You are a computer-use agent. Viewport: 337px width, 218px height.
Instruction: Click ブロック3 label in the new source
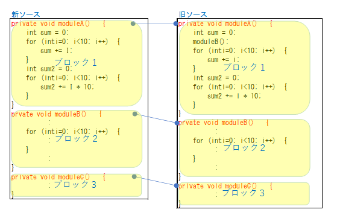[75, 184]
